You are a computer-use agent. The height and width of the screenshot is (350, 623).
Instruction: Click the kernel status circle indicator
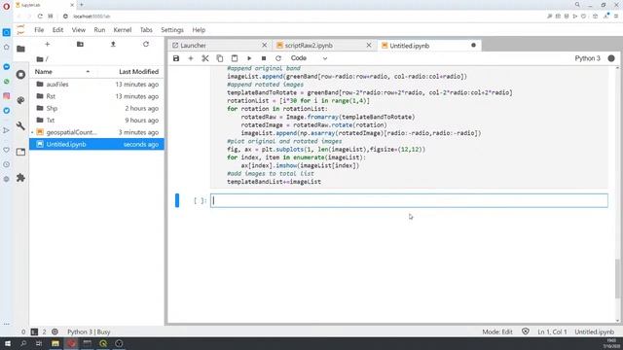pyautogui.click(x=611, y=58)
